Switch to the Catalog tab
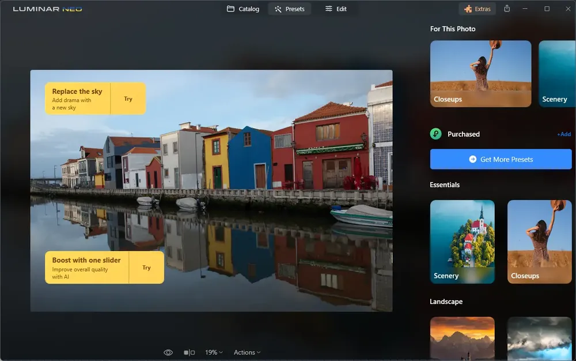The height and width of the screenshot is (361, 576). click(x=243, y=9)
